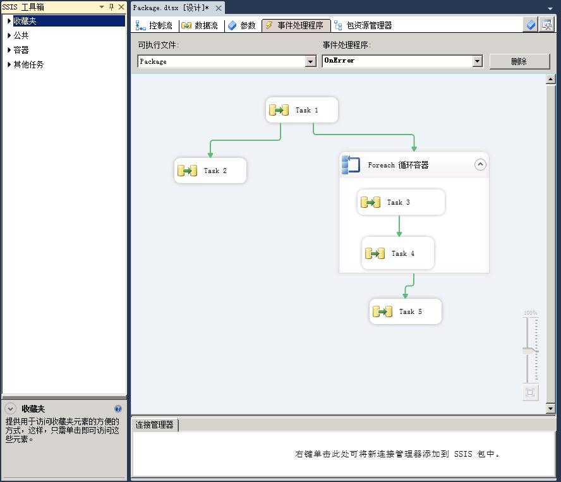Collapse the 收藏夹 description pane
The width and height of the screenshot is (561, 482).
(x=10, y=409)
